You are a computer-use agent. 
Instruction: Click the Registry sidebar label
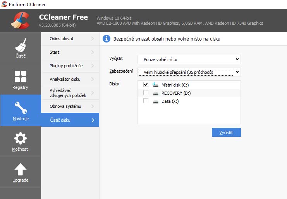[x=20, y=87]
